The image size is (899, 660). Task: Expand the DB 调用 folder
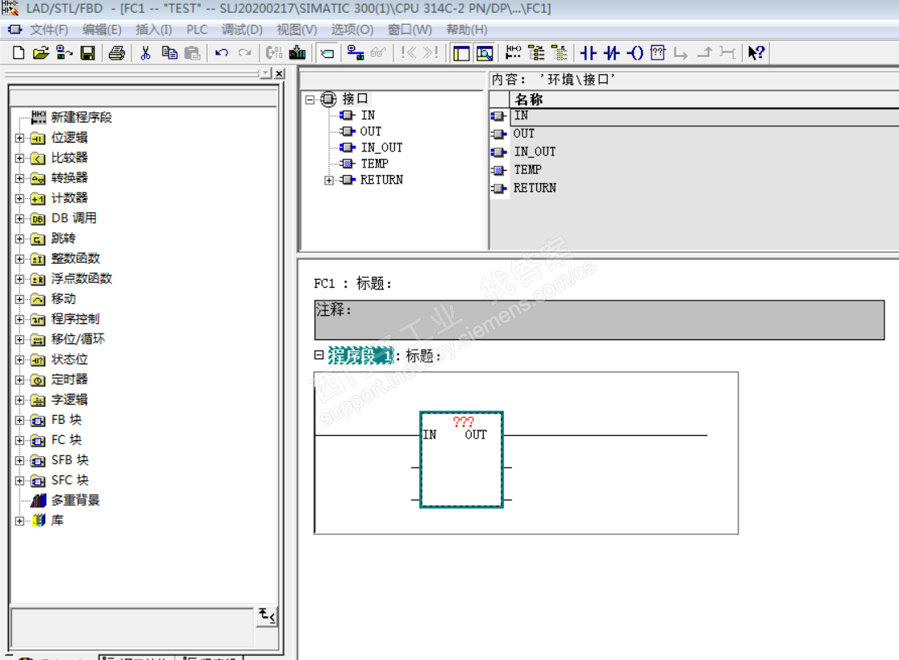click(19, 219)
